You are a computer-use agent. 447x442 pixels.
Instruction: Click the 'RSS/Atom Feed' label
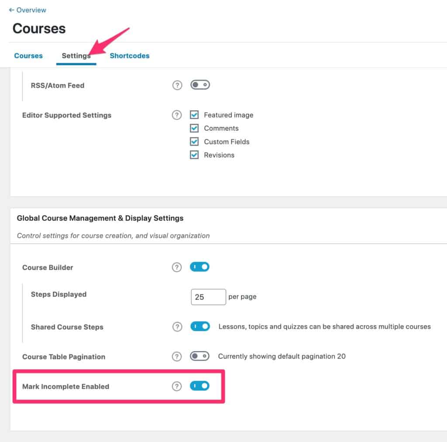[x=58, y=86]
